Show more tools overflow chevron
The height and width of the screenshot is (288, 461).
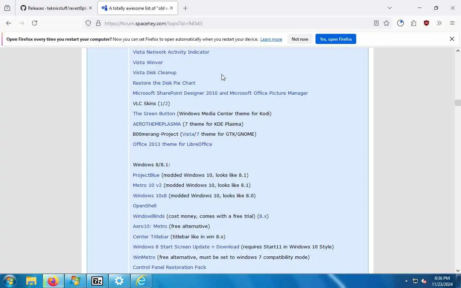[x=439, y=23]
